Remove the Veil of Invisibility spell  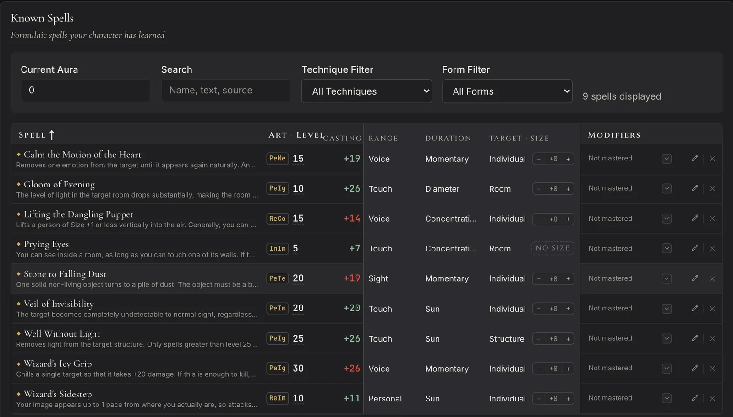coord(712,309)
